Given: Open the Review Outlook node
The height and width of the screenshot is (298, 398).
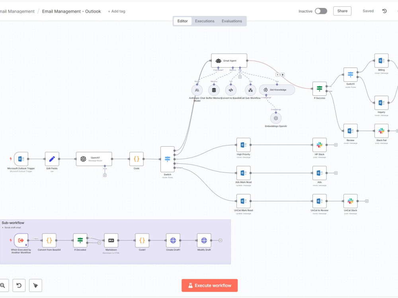Looking at the screenshot, I should [351, 131].
